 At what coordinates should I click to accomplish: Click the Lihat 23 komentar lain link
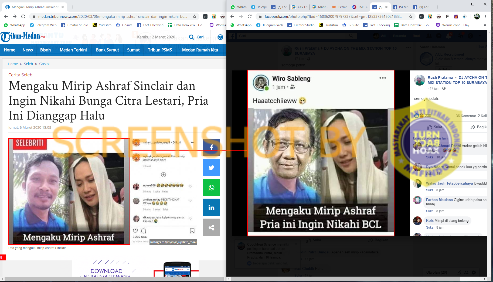pos(430,138)
